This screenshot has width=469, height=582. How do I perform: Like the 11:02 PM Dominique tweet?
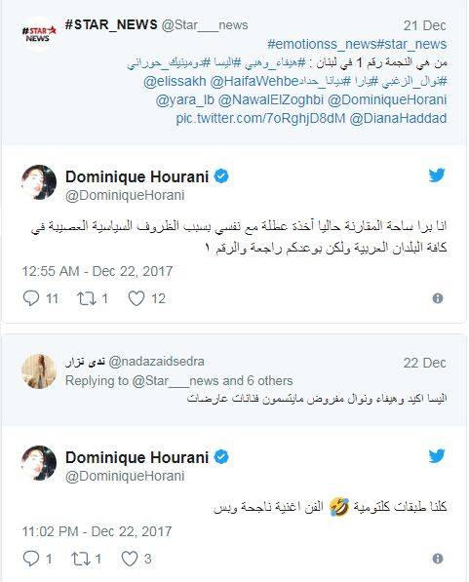click(130, 559)
